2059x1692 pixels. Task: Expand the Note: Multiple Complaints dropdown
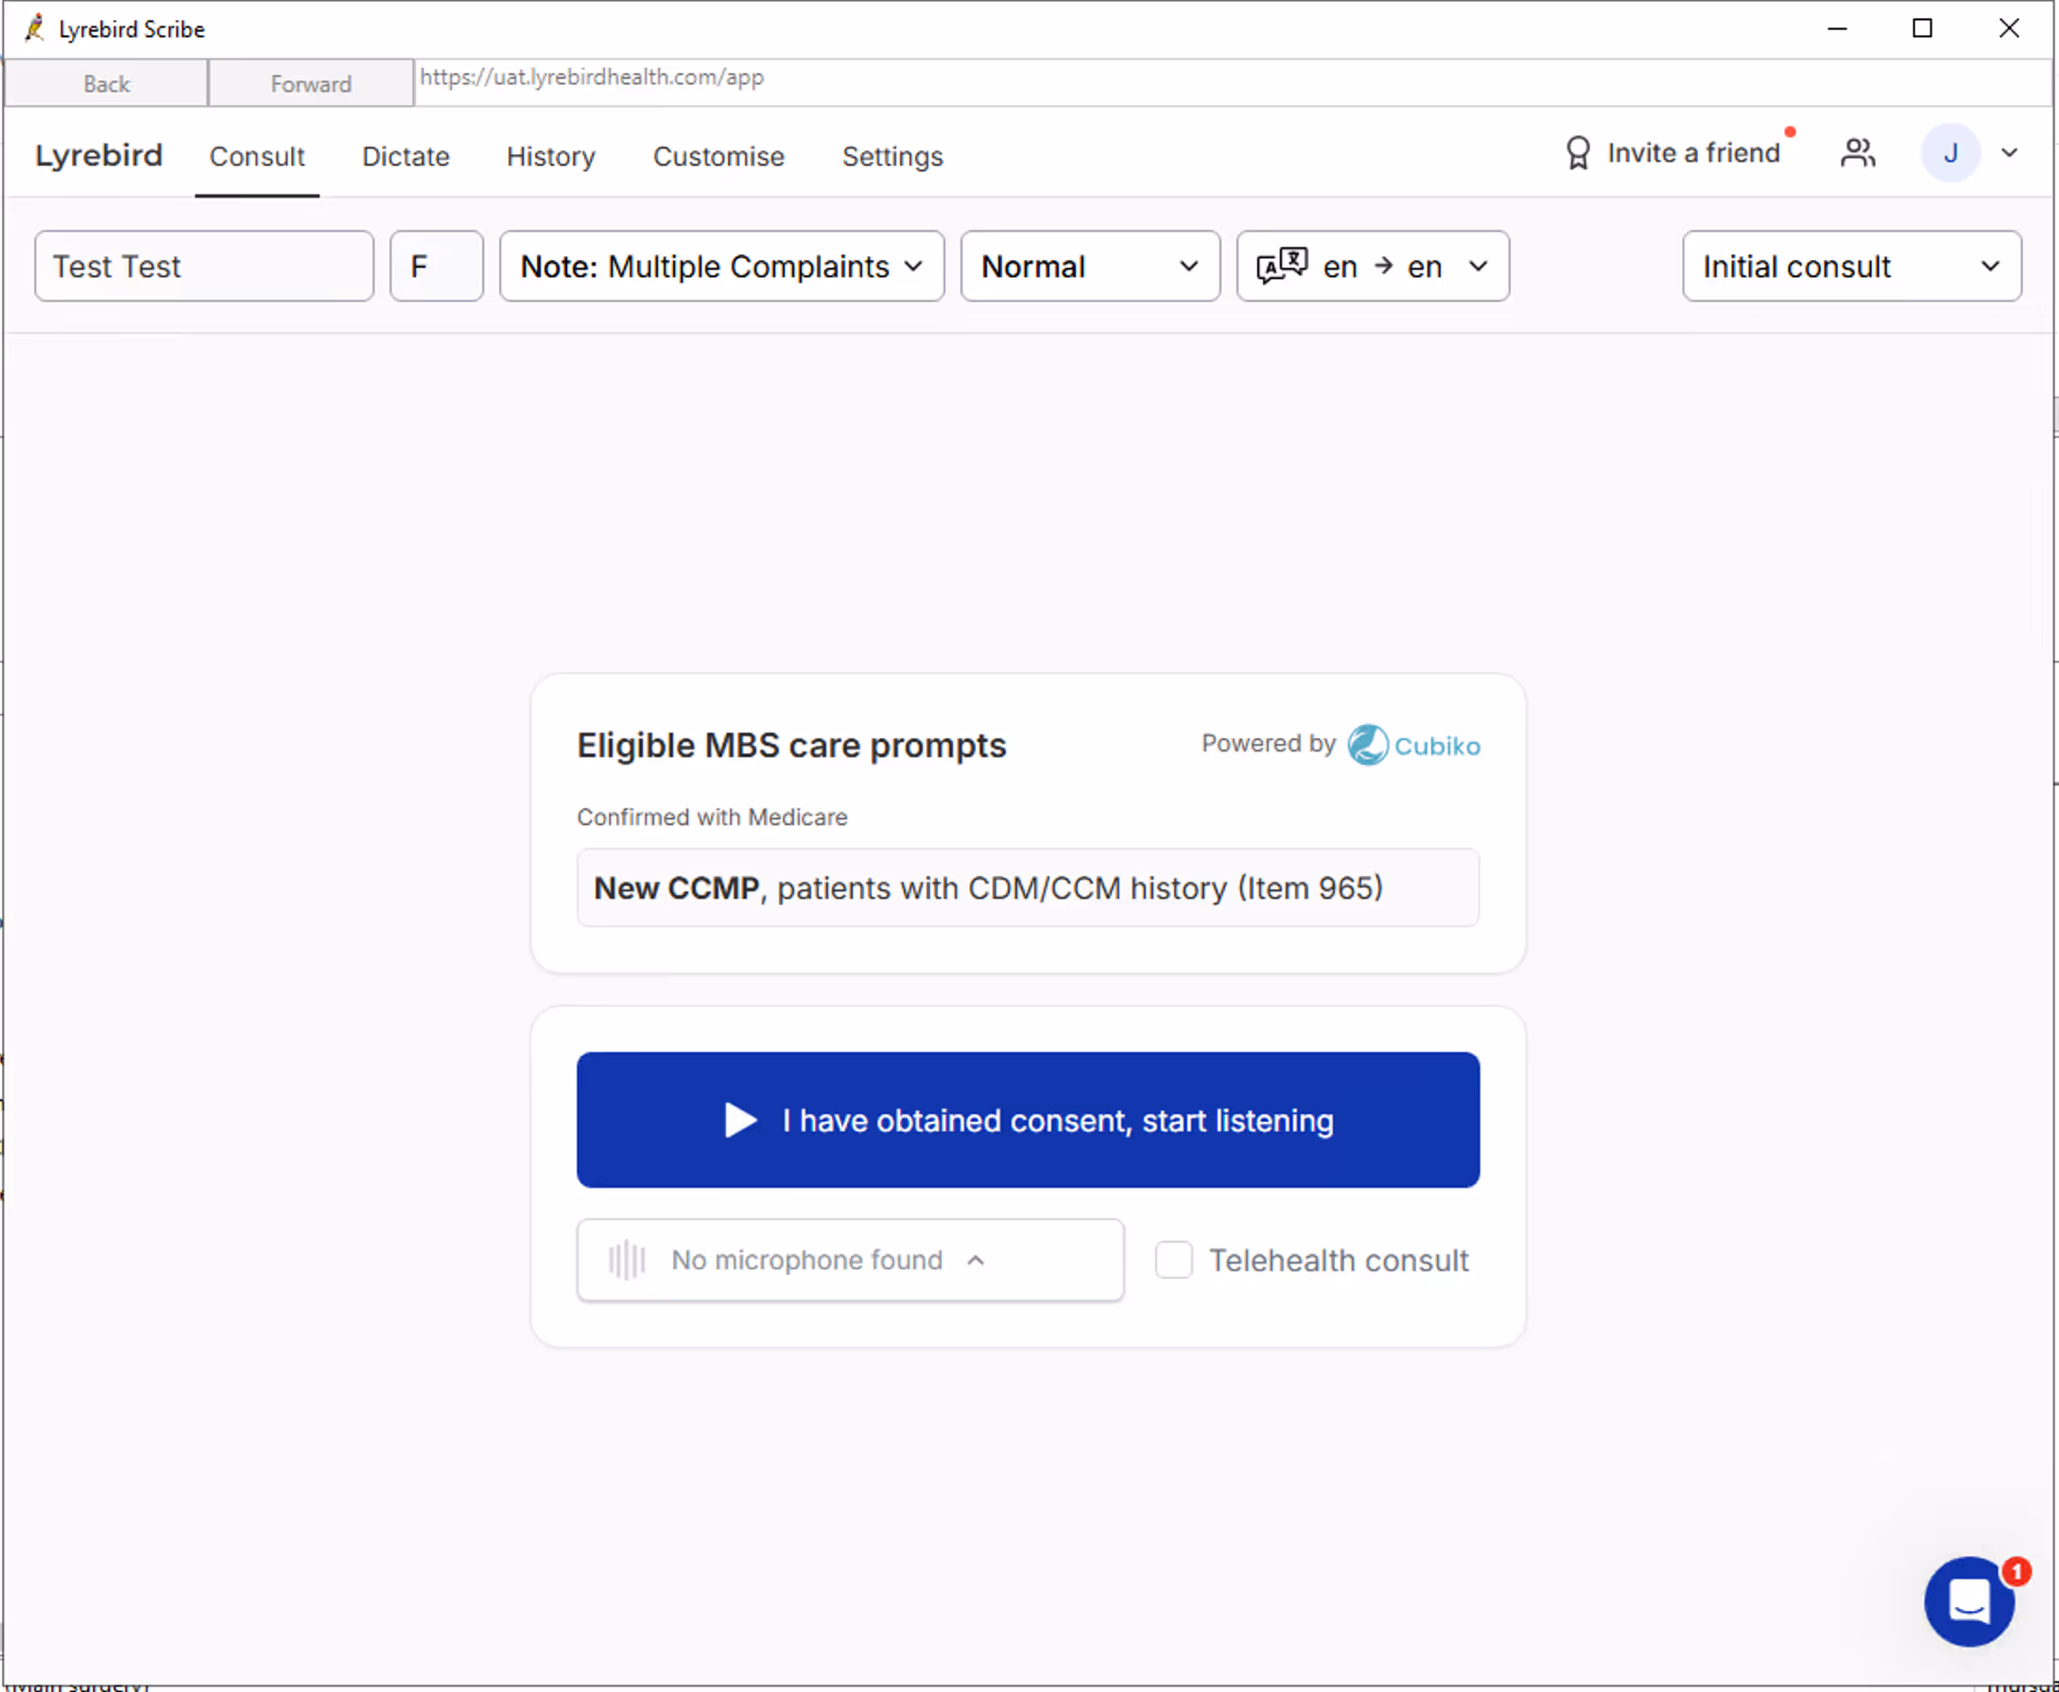point(721,266)
